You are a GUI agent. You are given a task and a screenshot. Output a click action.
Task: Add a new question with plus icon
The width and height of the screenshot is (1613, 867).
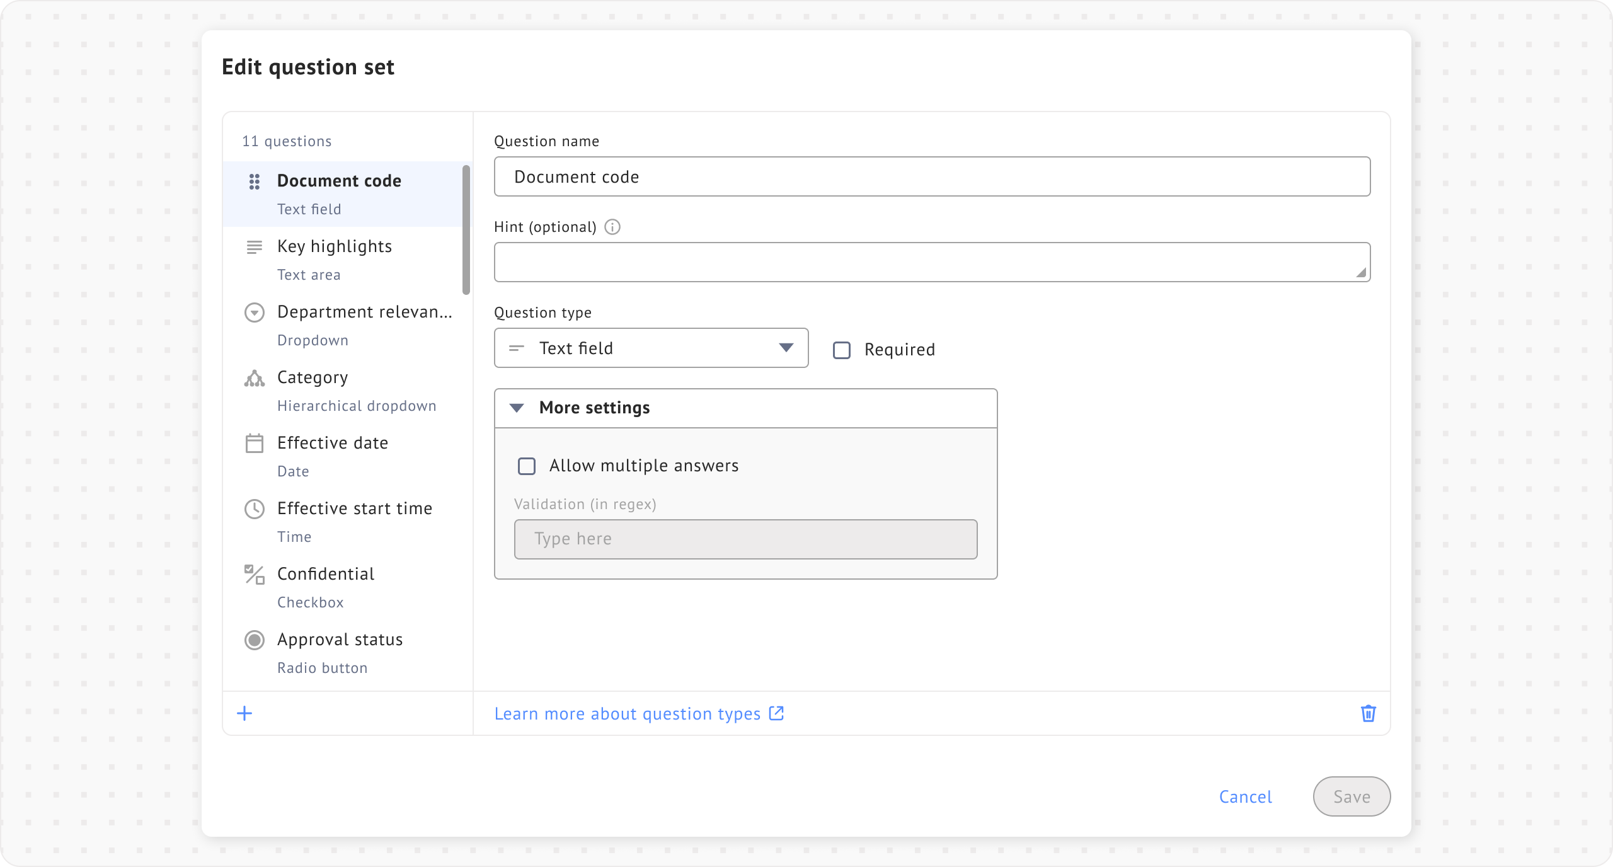pos(244,713)
